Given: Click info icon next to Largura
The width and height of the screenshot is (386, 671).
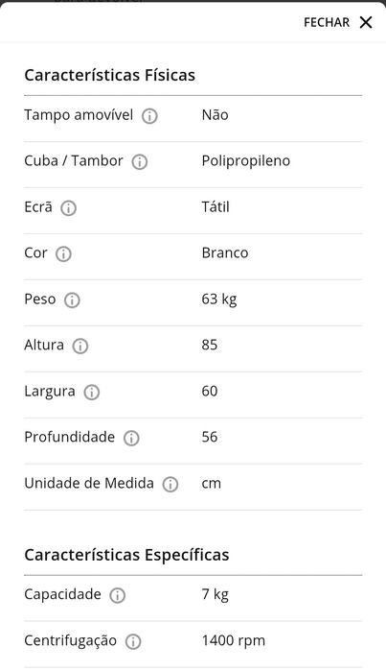Looking at the screenshot, I should (x=91, y=393).
